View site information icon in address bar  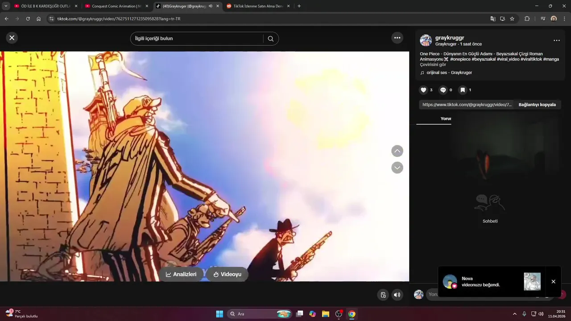point(51,19)
